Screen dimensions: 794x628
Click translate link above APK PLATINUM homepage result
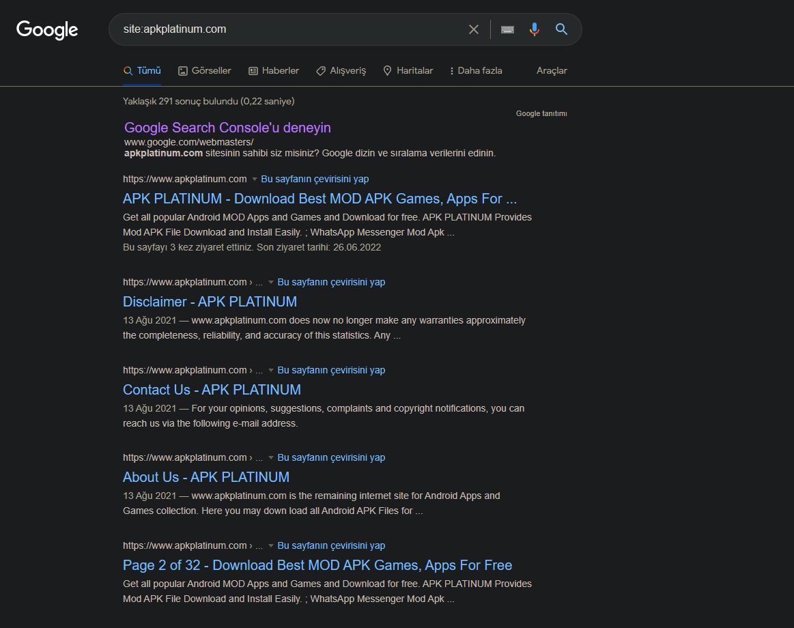[315, 180]
